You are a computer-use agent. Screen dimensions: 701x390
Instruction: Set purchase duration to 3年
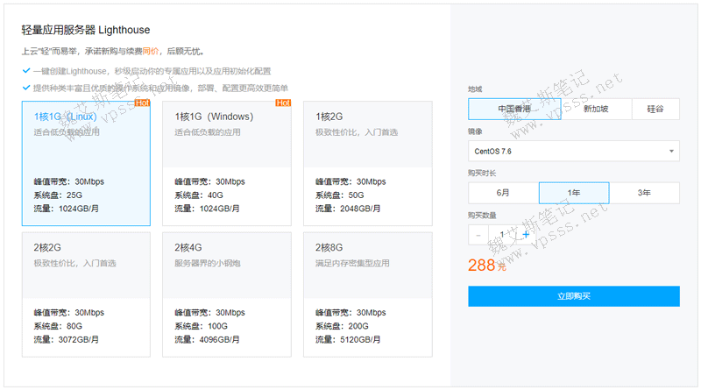[644, 193]
